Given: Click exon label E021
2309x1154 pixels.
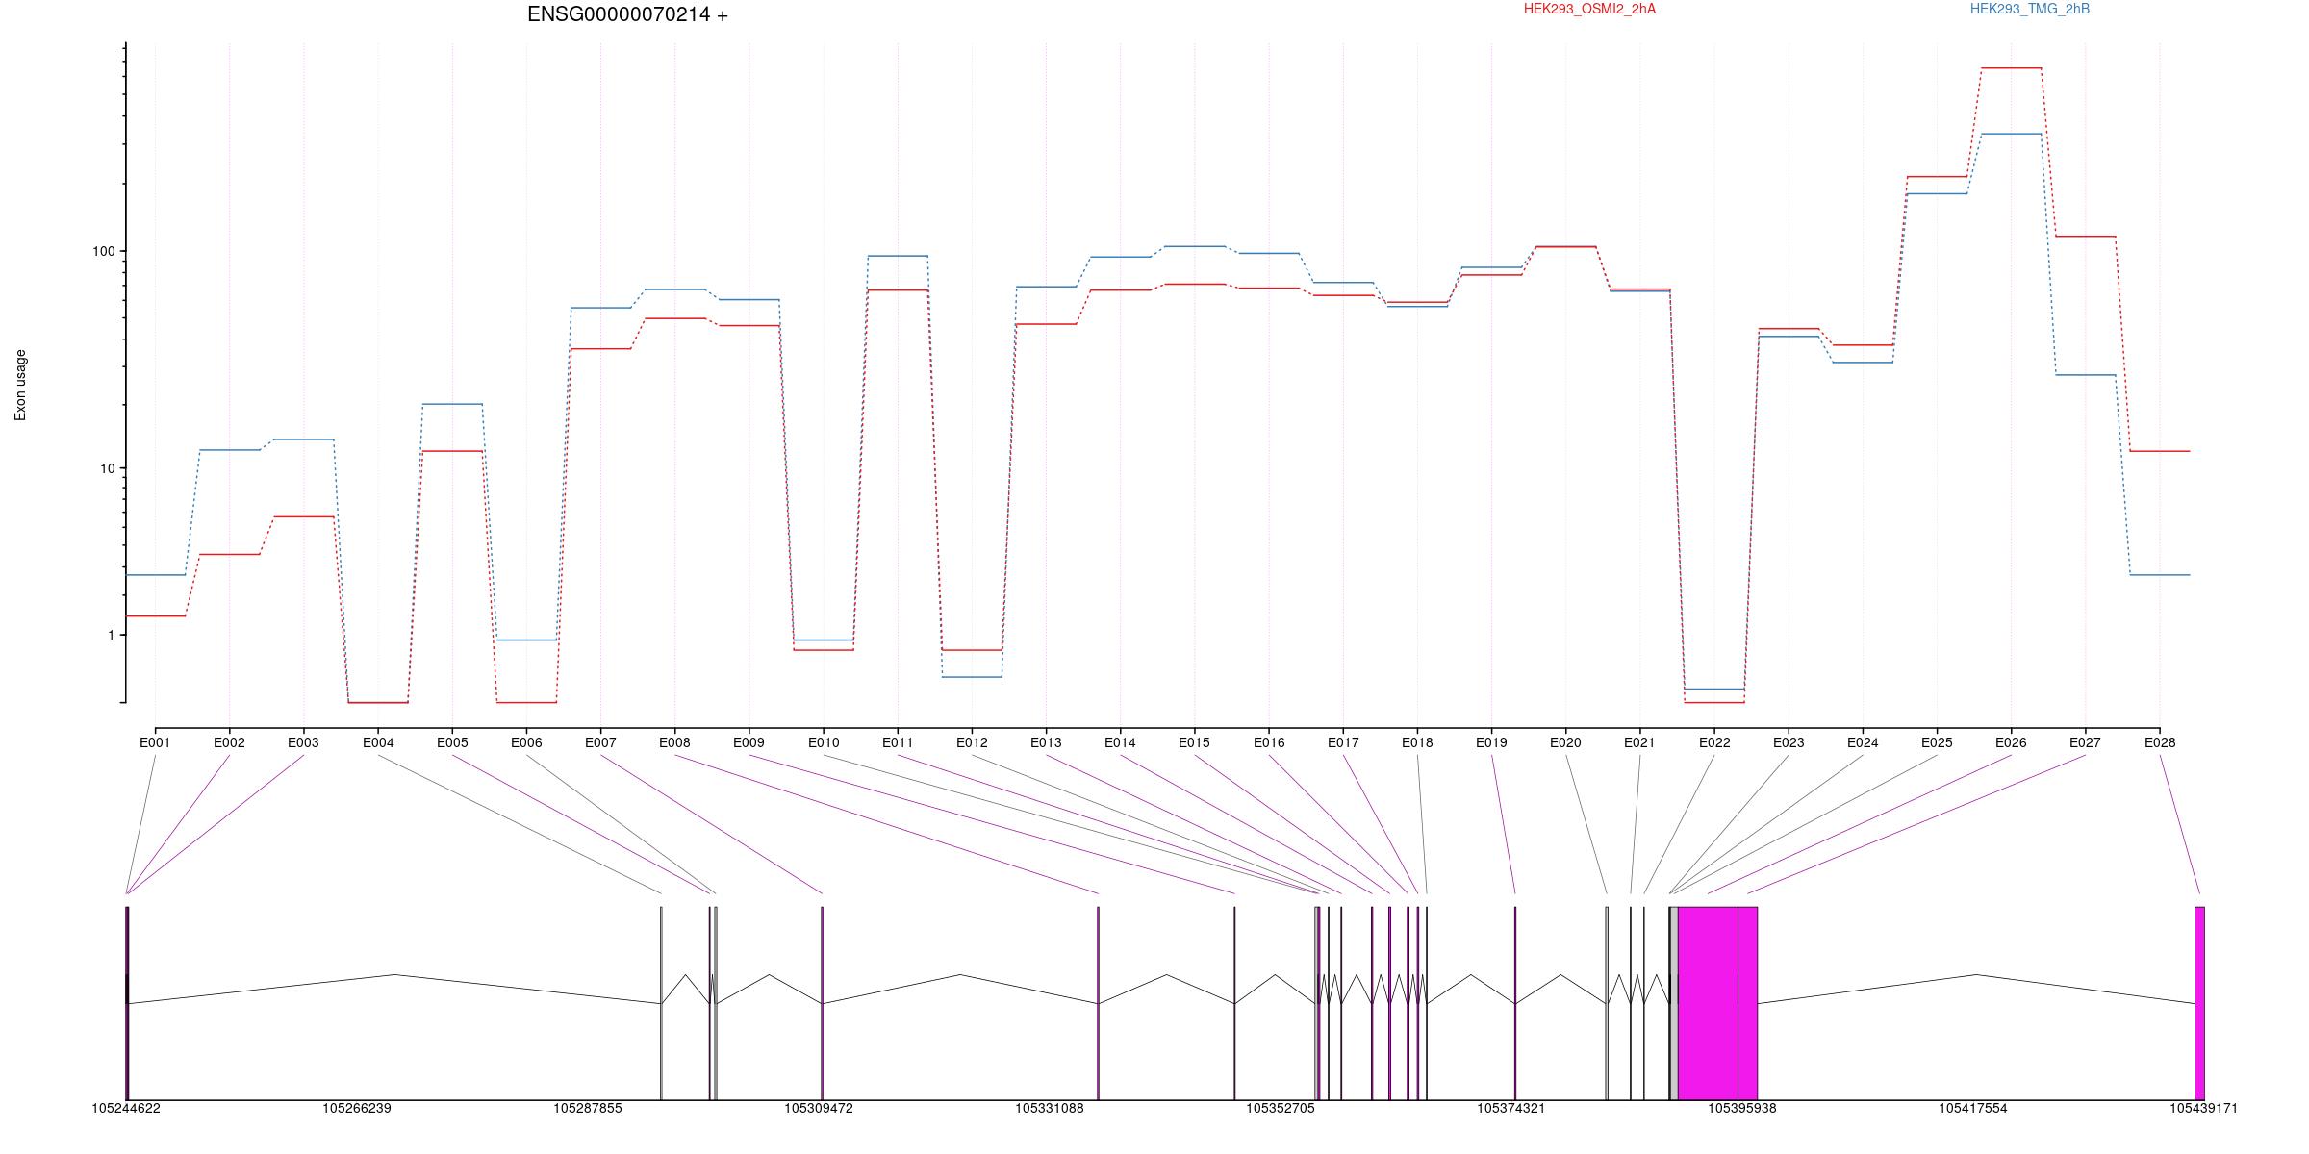Looking at the screenshot, I should click(x=1639, y=742).
